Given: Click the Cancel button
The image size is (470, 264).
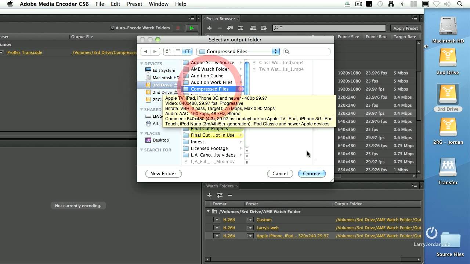Looking at the screenshot, I should pyautogui.click(x=280, y=173).
